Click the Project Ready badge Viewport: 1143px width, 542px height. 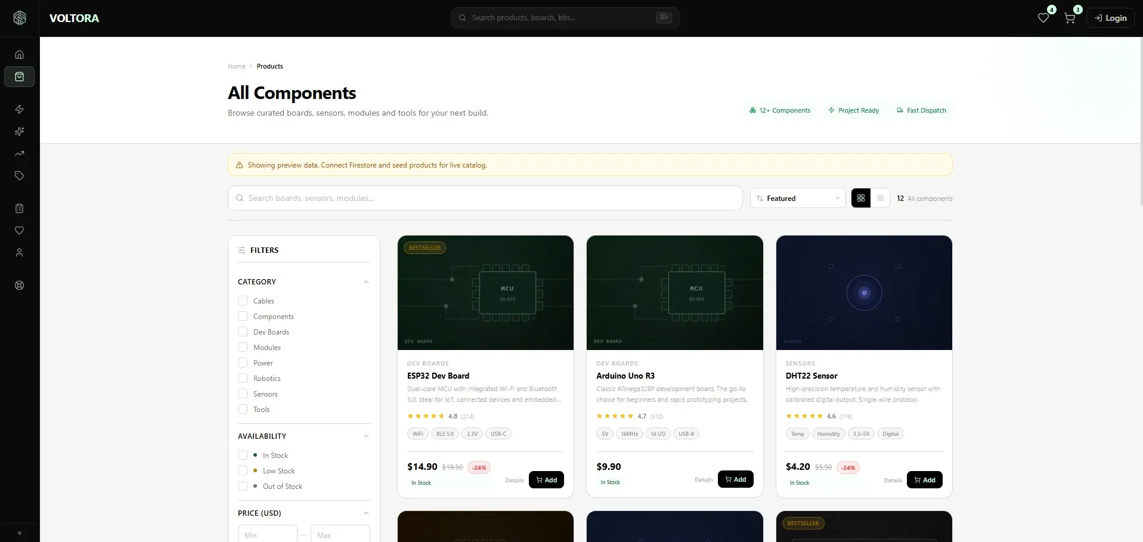point(854,110)
